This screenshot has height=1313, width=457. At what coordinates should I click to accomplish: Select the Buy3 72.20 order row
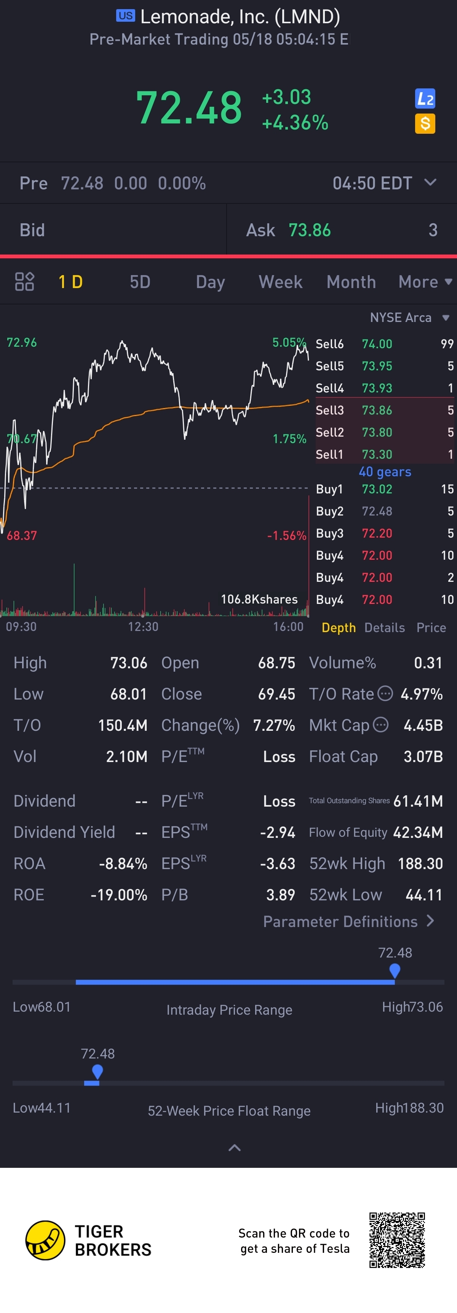tap(384, 533)
